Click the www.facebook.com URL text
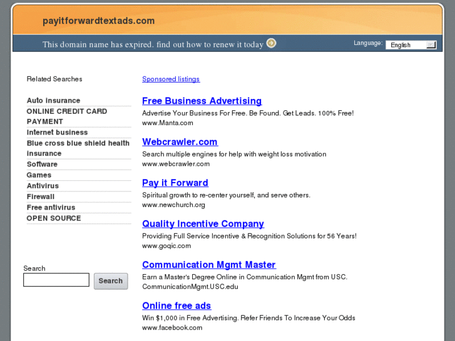The height and width of the screenshot is (341, 455). (x=172, y=327)
